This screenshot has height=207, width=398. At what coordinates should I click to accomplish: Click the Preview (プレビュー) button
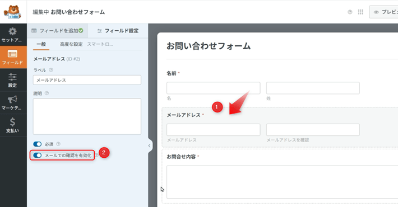[x=384, y=12]
